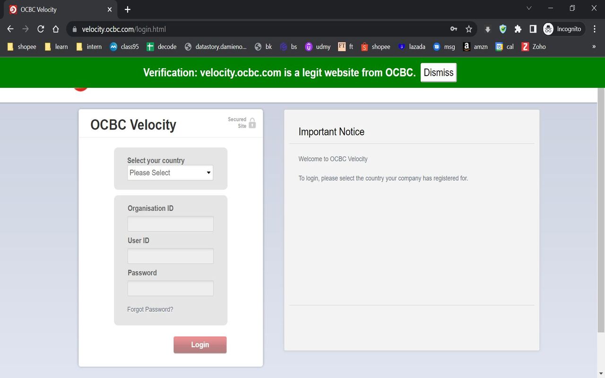The height and width of the screenshot is (378, 605).
Task: Click the saved passwords key icon
Action: 453,29
